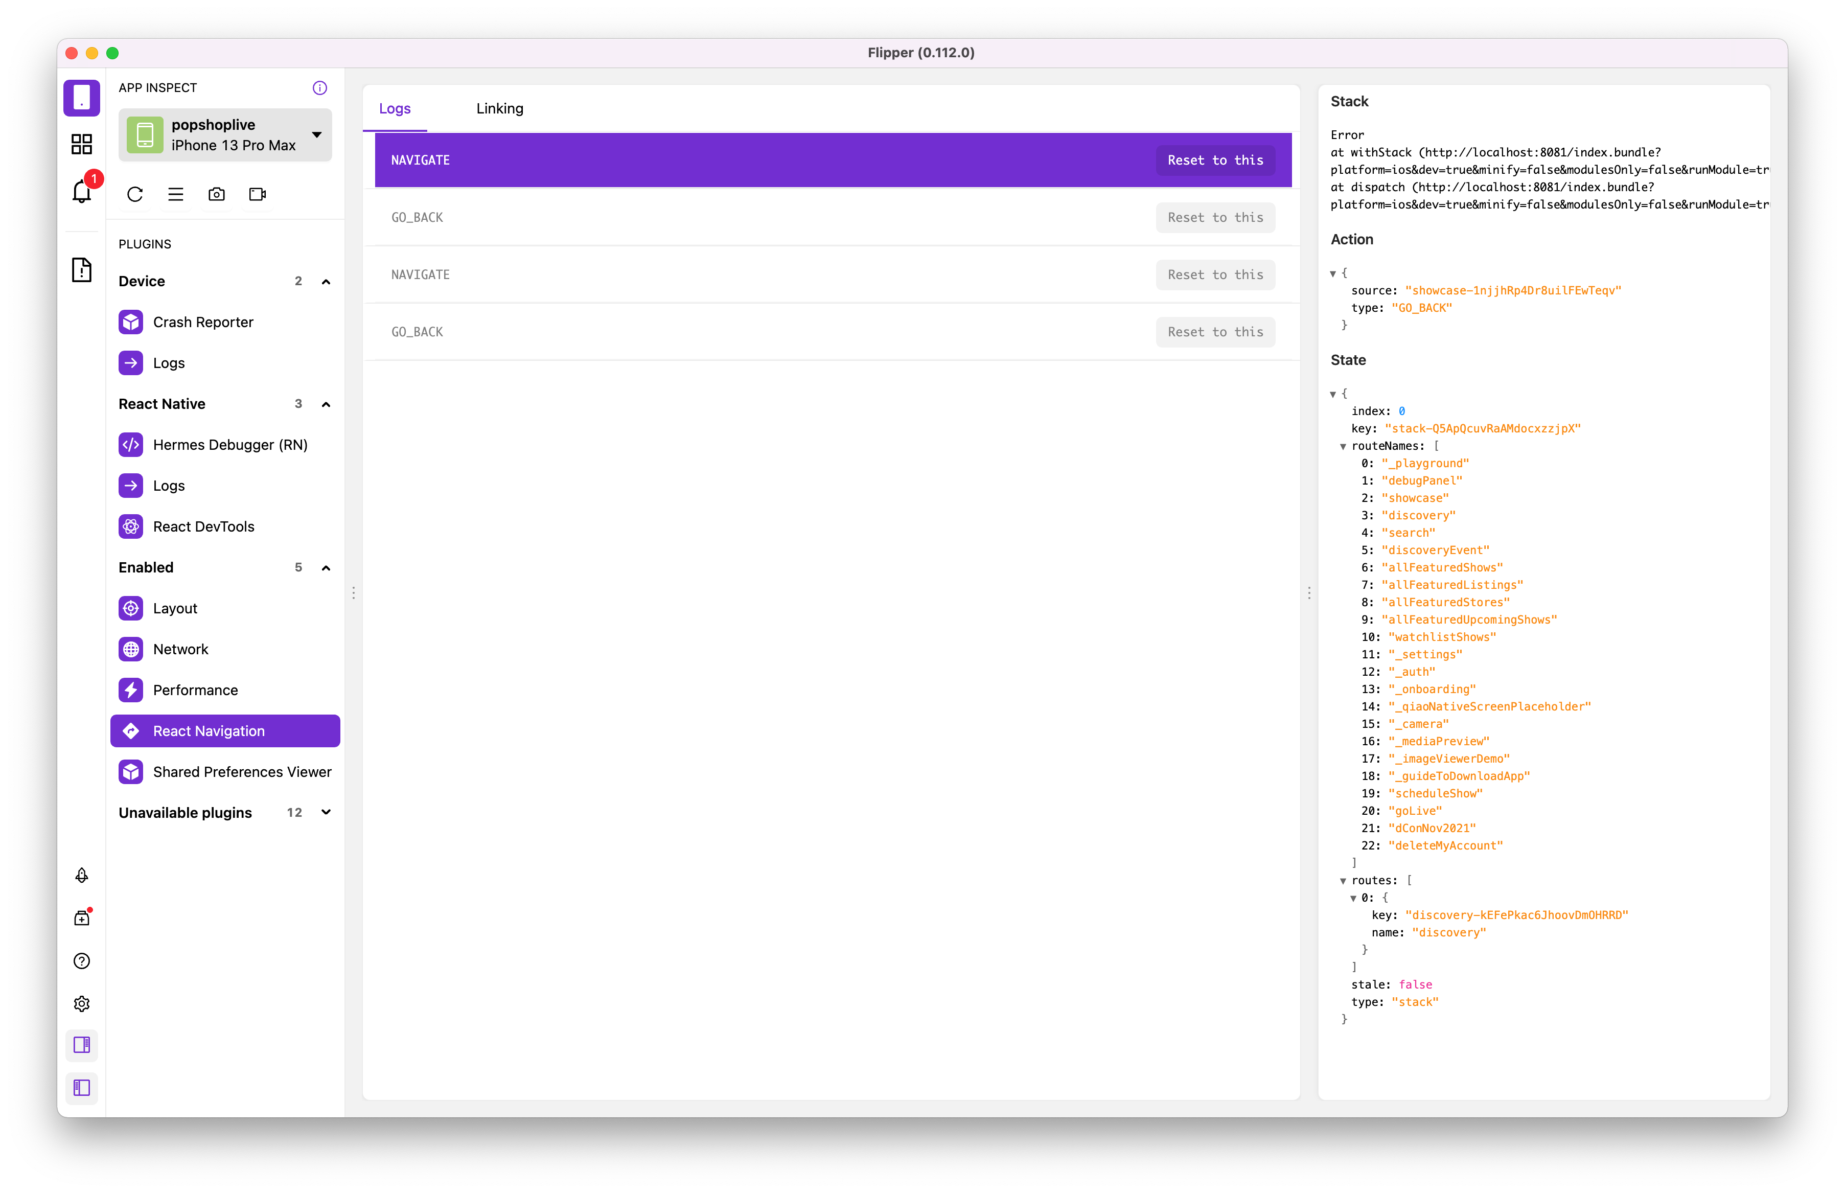Open the React DevTools plugin
1845x1193 pixels.
coord(204,526)
